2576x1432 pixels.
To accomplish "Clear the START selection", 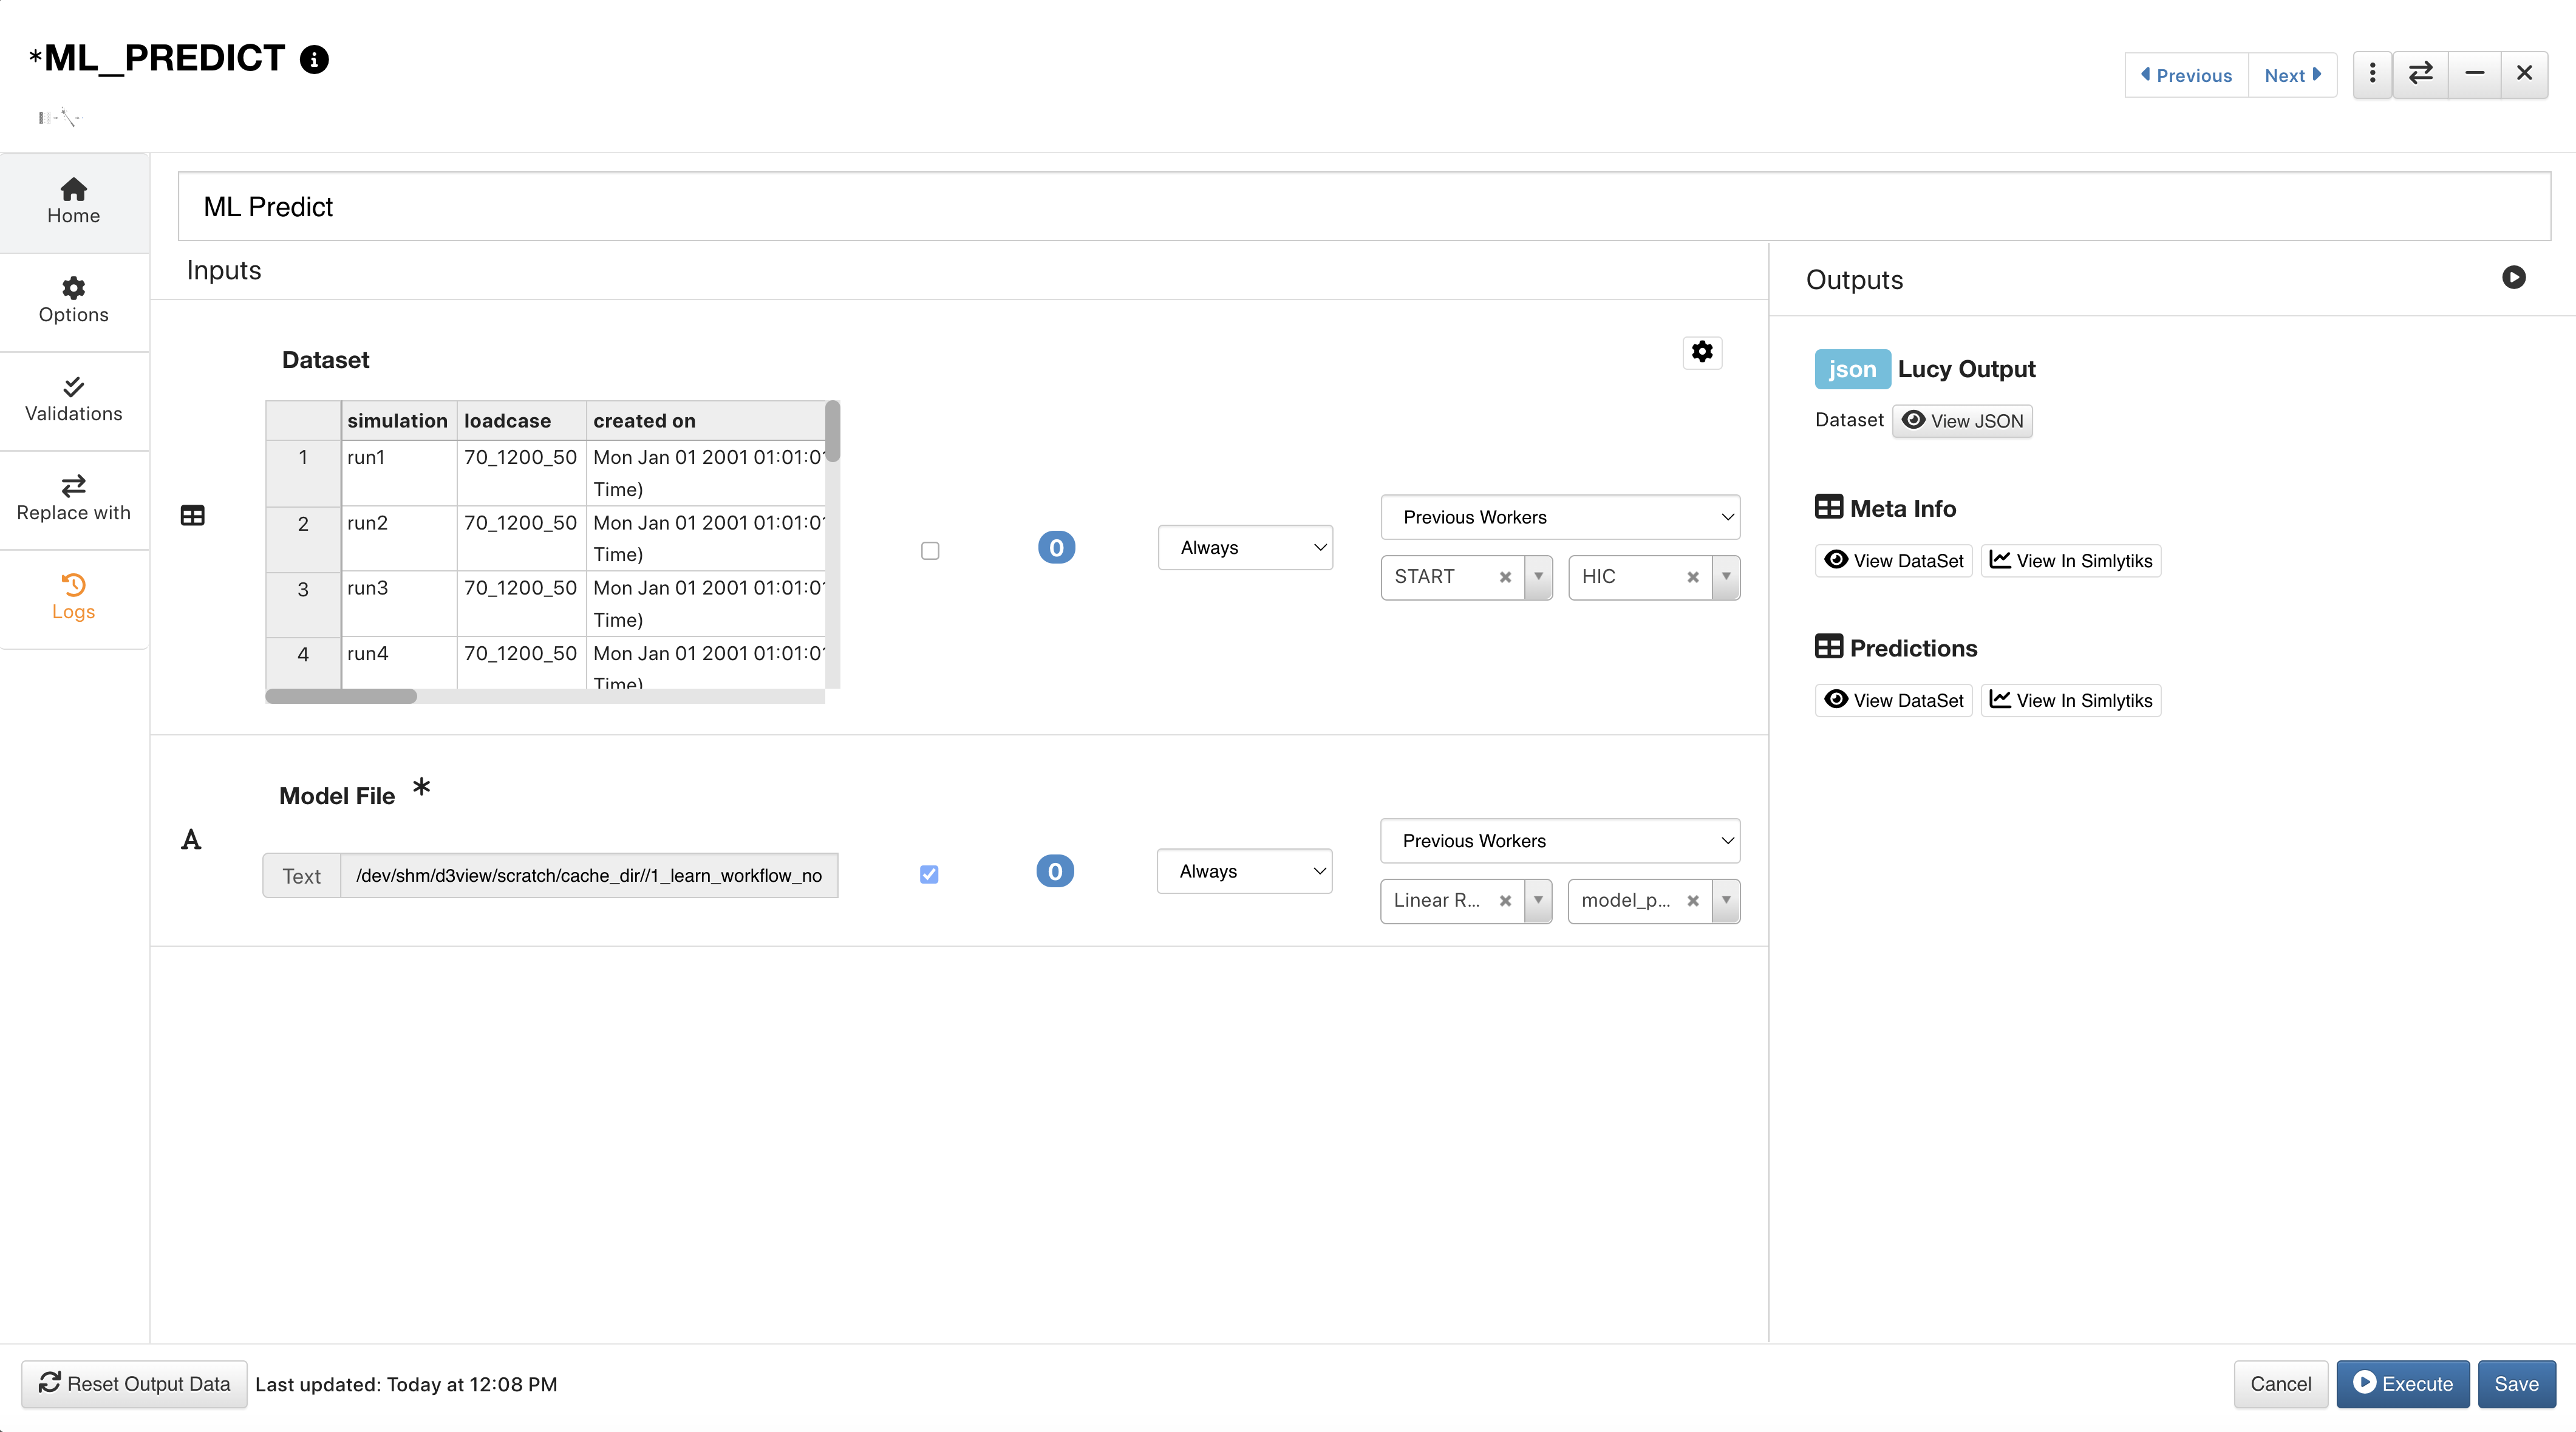I will coord(1505,577).
